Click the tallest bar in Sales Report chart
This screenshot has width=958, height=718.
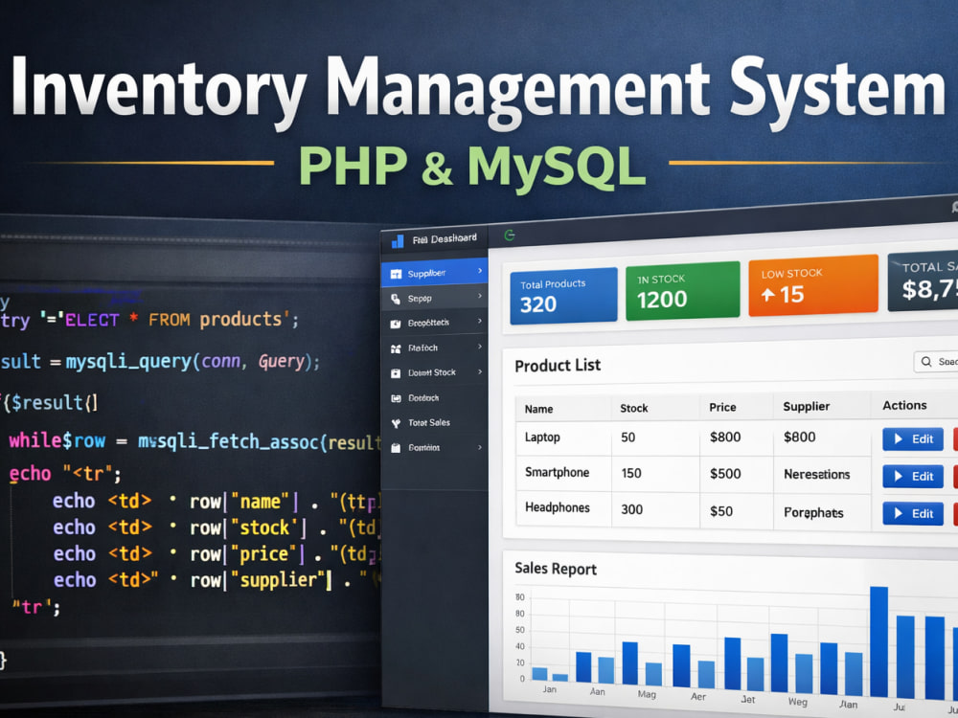coord(878,641)
